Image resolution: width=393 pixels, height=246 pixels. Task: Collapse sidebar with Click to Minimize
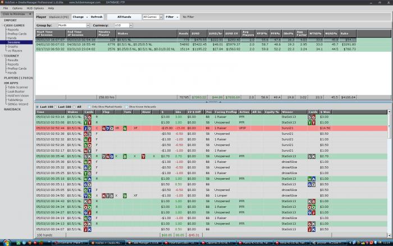[16, 14]
